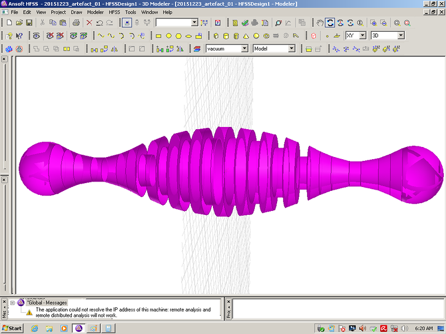Click the Print icon
Viewport: 446px width, 334px height.
tap(76, 23)
